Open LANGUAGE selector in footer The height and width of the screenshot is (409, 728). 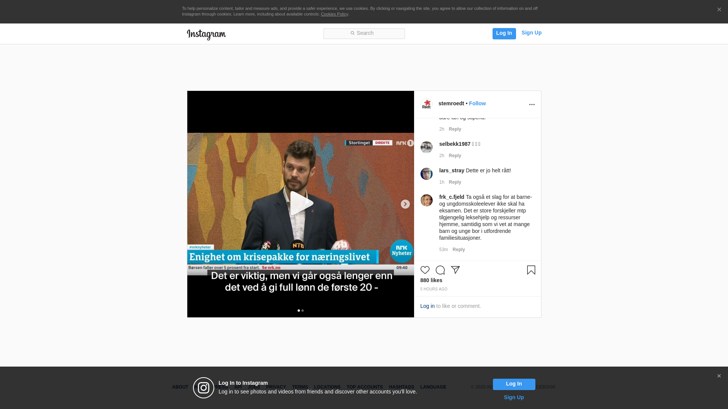tap(433, 387)
